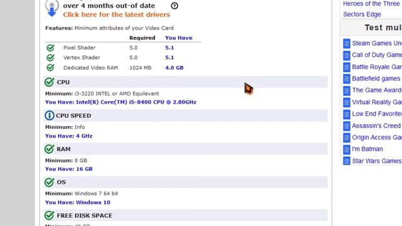Click the Dedicated Video RAM green checkmark
The width and height of the screenshot is (402, 226).
point(50,67)
